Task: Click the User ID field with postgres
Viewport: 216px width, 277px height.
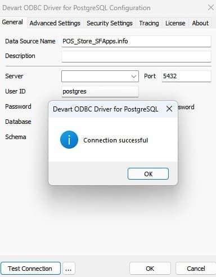Action: pos(100,91)
